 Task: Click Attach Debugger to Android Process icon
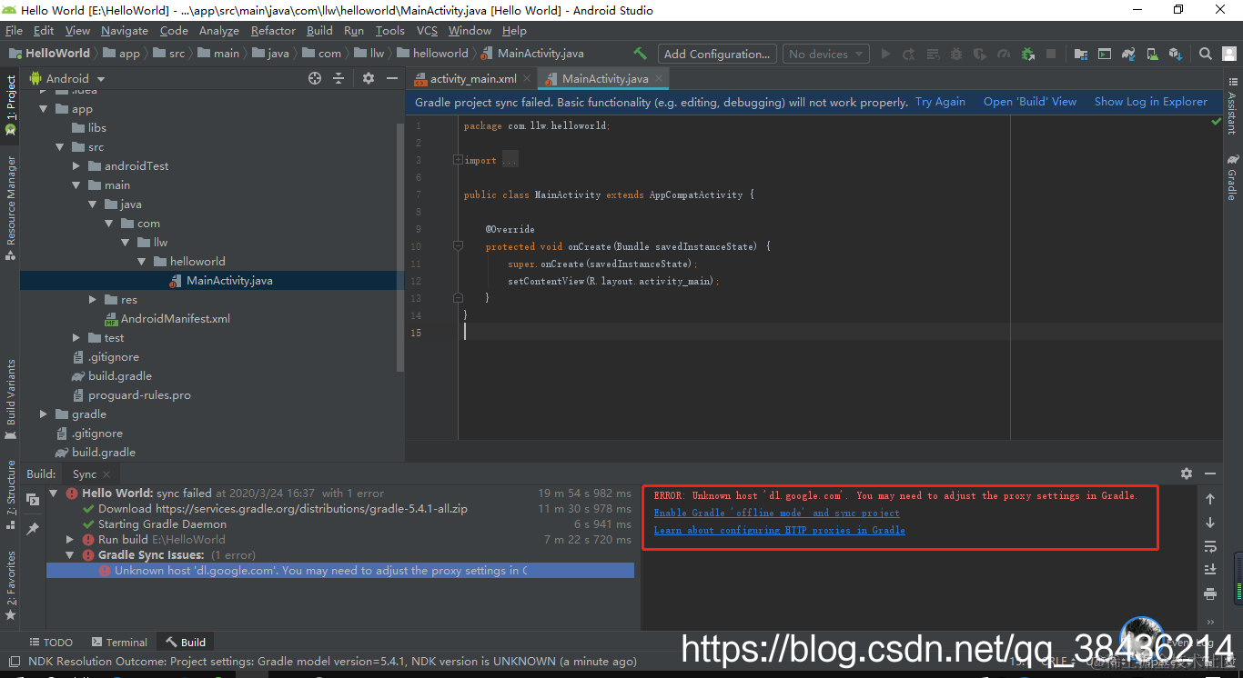pyautogui.click(x=1028, y=54)
